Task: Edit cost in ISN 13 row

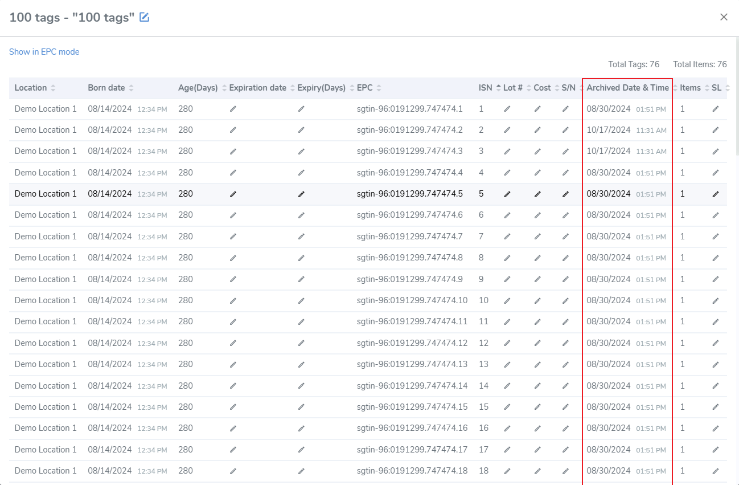Action: coord(537,365)
